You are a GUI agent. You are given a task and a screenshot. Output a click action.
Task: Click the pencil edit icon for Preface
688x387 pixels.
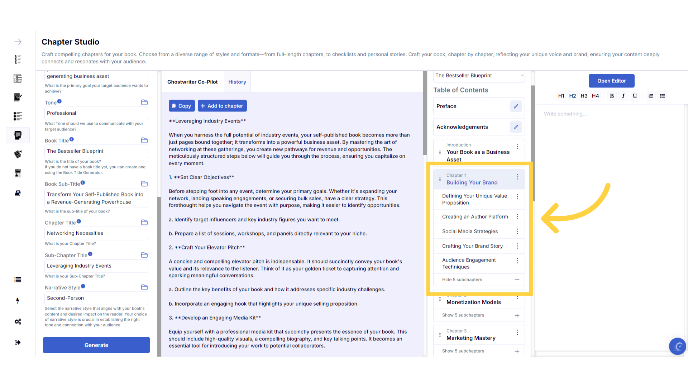516,106
